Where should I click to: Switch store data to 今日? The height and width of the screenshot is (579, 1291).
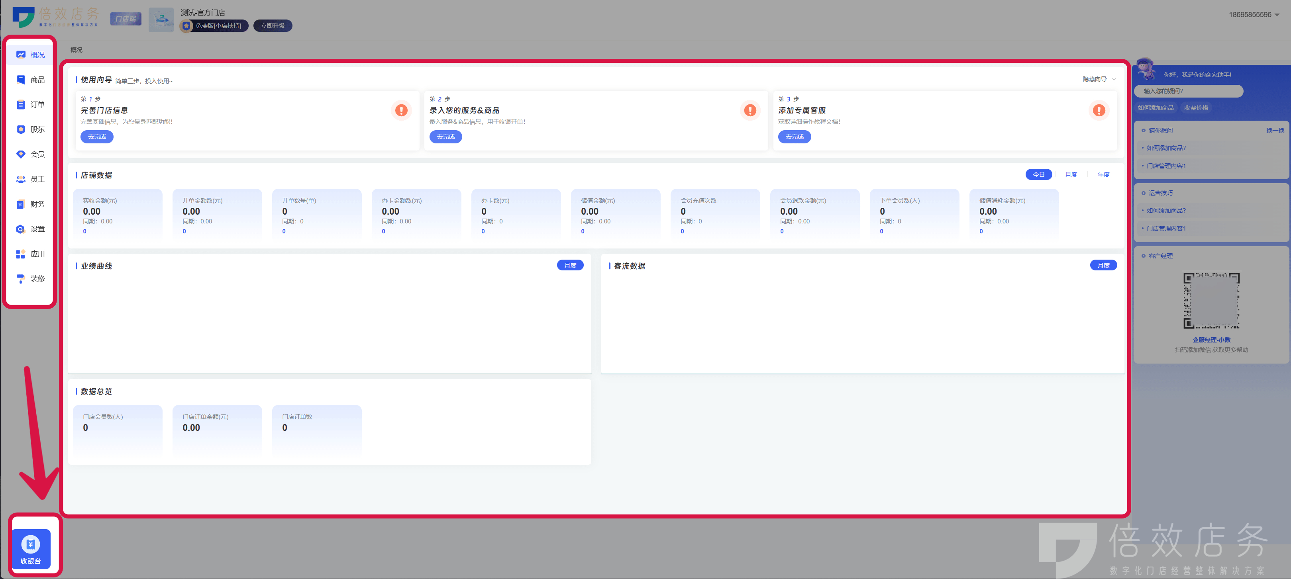coord(1038,174)
